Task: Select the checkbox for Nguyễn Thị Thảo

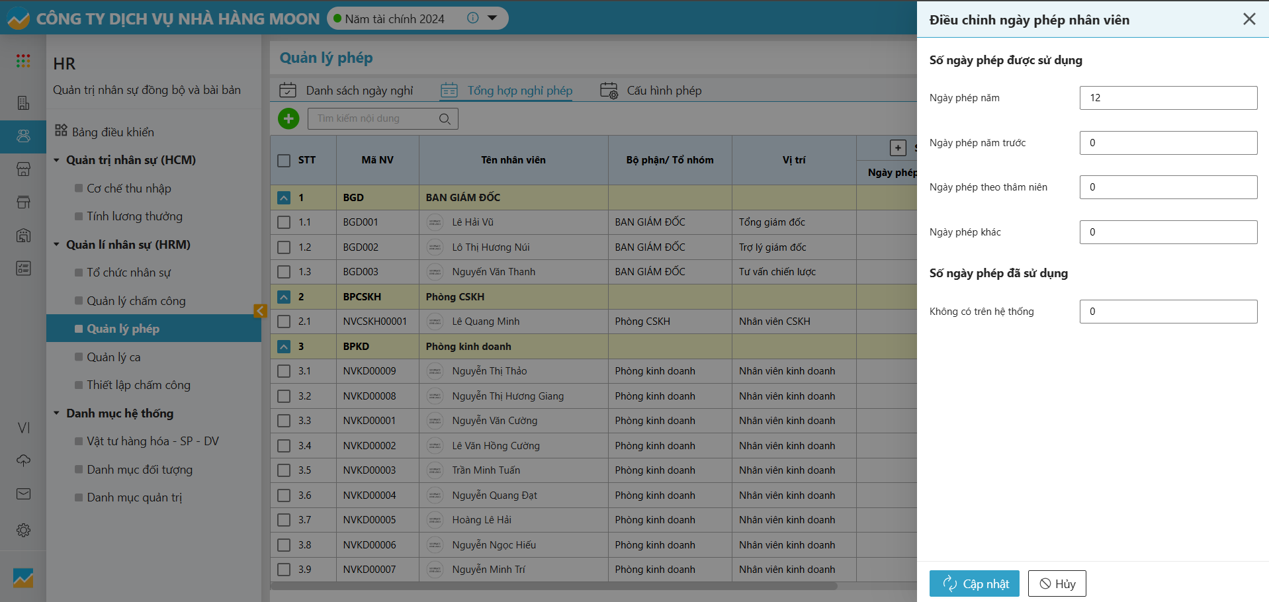Action: (284, 371)
